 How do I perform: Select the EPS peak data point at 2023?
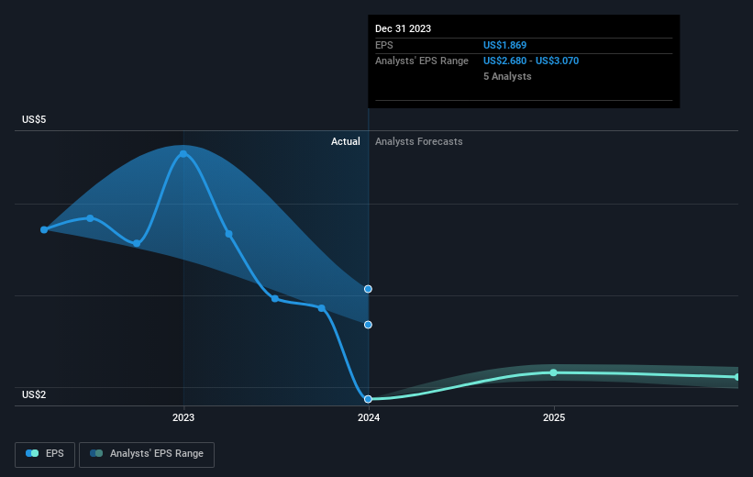point(183,154)
